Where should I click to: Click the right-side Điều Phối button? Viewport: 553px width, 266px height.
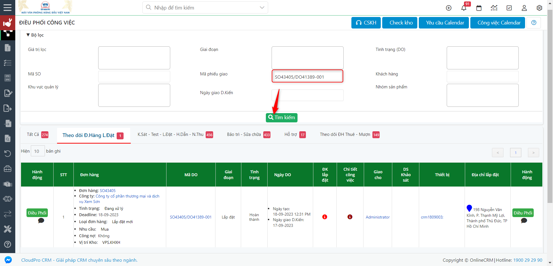pos(523,213)
